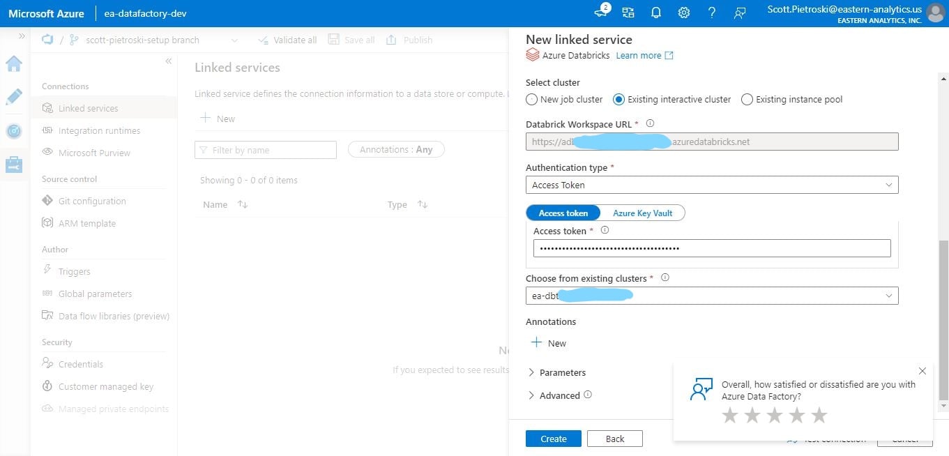Click the user account avatar
Image resolution: width=949 pixels, height=456 pixels.
(936, 13)
